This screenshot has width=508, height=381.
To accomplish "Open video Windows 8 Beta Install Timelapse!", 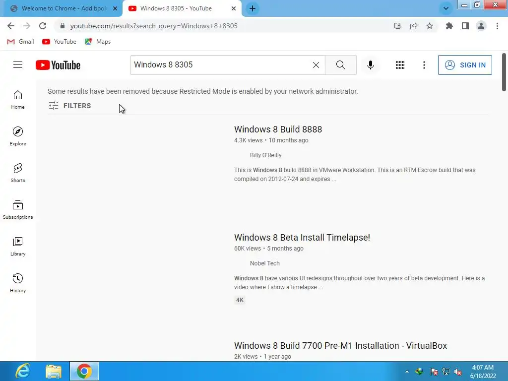I will [x=302, y=238].
